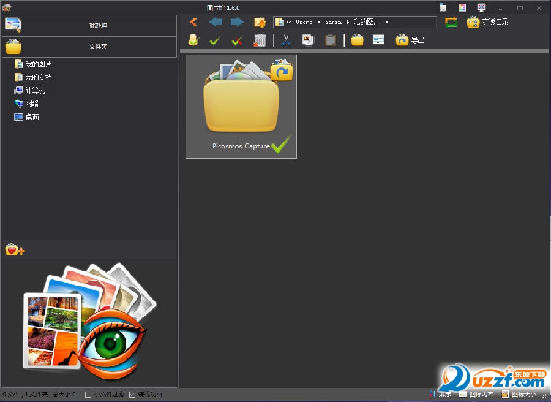The width and height of the screenshot is (551, 402).
Task: Click the check-with-red-cross deselect icon
Action: pos(237,41)
